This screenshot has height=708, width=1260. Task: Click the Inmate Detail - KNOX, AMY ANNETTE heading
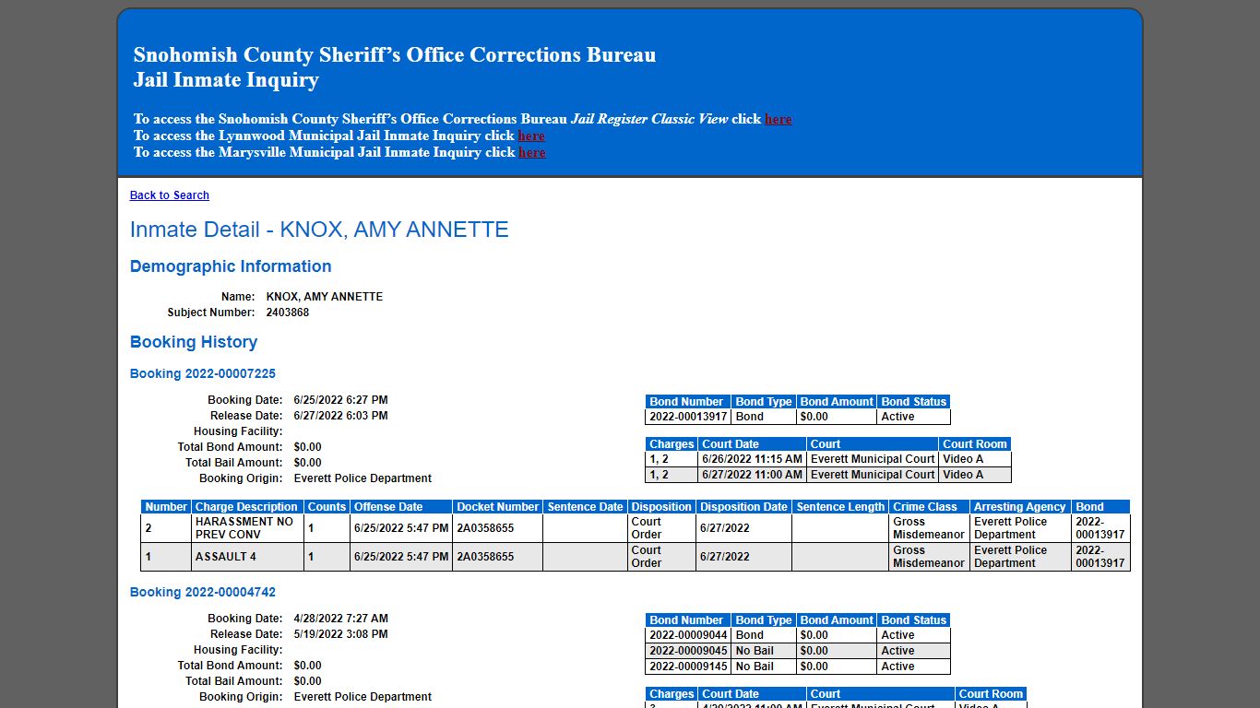click(x=319, y=230)
